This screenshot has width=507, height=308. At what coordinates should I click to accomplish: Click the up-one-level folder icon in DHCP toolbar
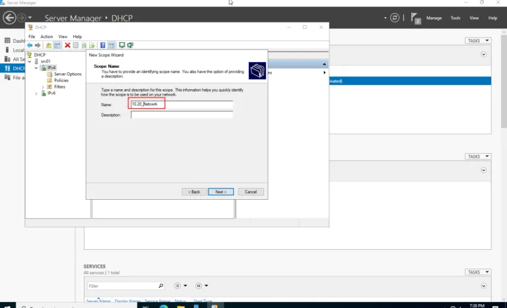pos(48,46)
